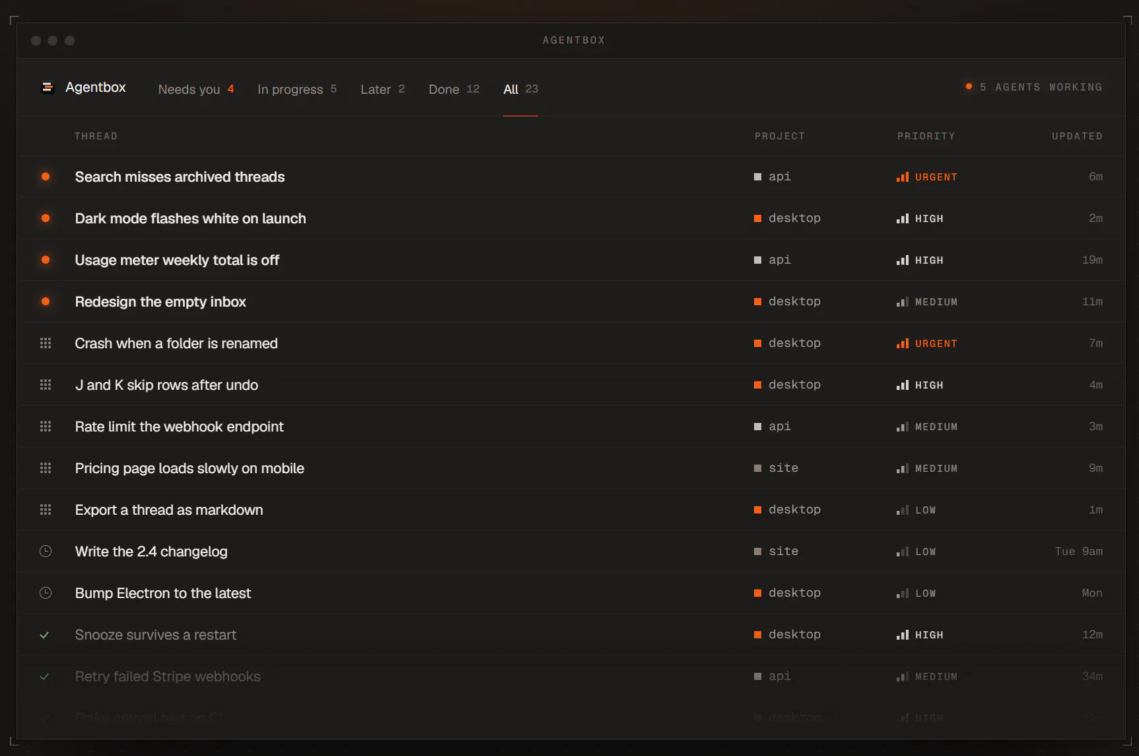This screenshot has width=1139, height=756.
Task: Click urgent priority bars icon on Crash when folder row
Action: tap(903, 344)
